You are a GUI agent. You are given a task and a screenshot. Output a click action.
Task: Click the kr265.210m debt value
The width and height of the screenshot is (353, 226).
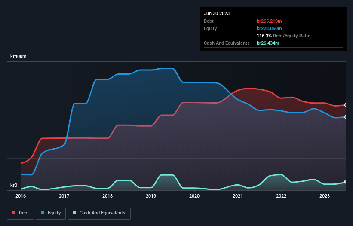(x=269, y=21)
